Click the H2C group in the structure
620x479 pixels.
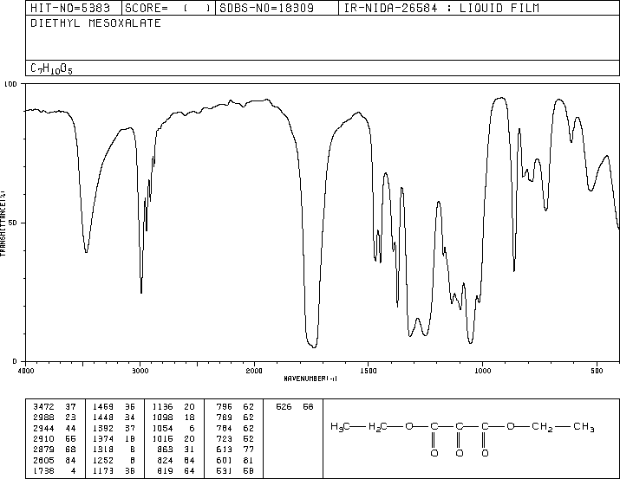[378, 427]
